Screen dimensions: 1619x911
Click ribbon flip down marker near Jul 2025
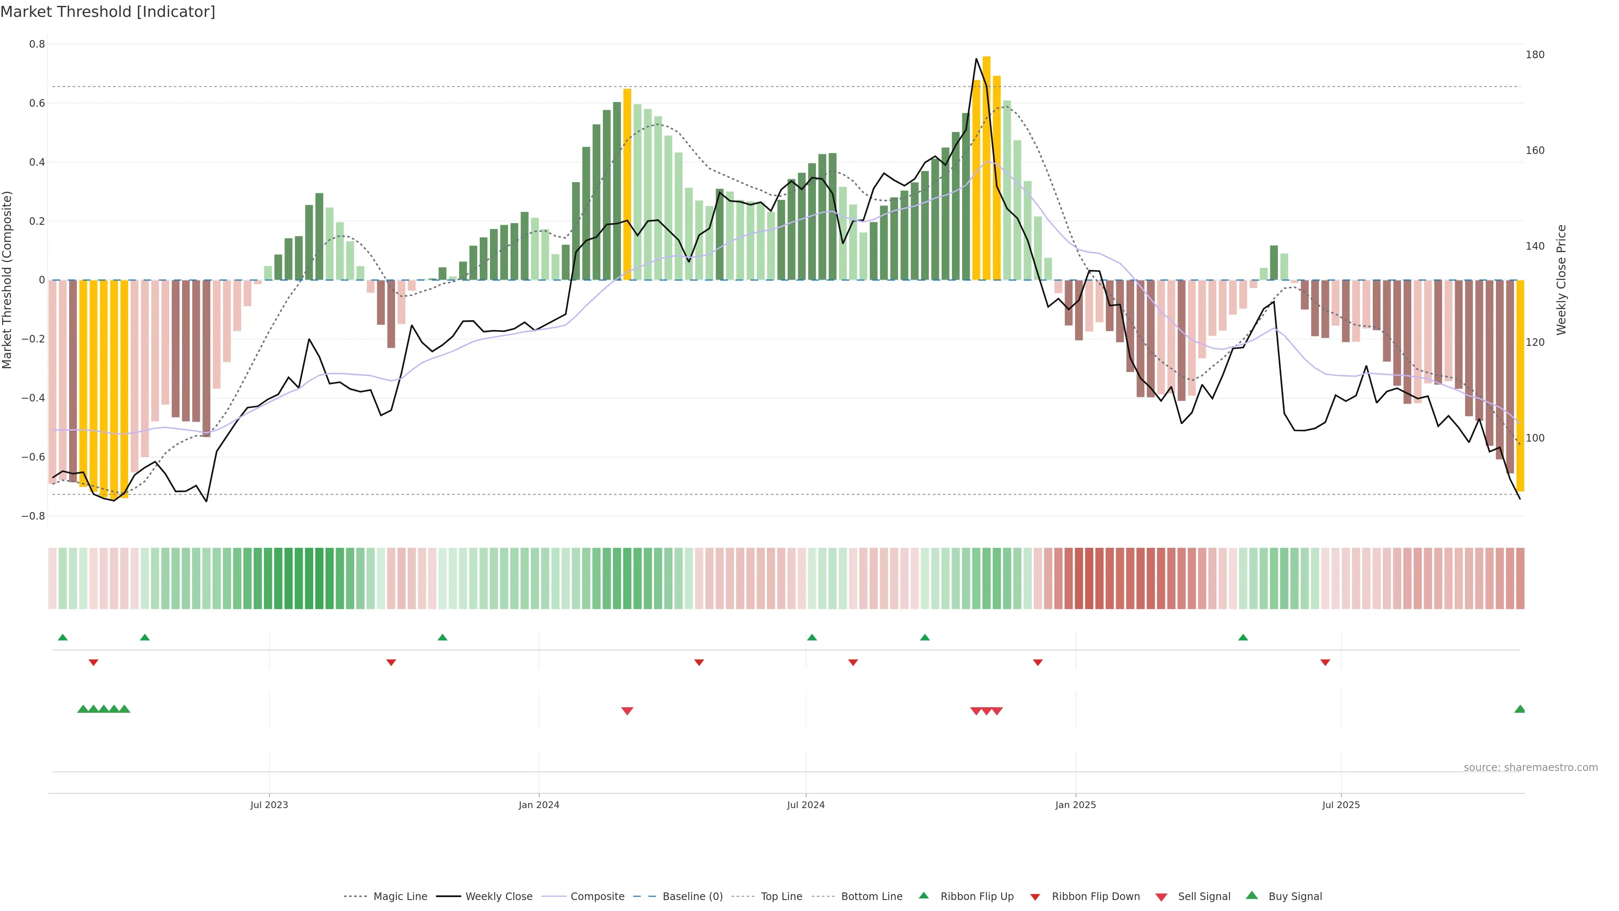click(1325, 663)
